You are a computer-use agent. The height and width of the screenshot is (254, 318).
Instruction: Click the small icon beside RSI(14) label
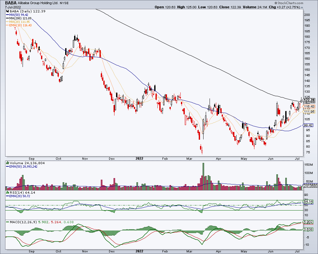point(8,192)
